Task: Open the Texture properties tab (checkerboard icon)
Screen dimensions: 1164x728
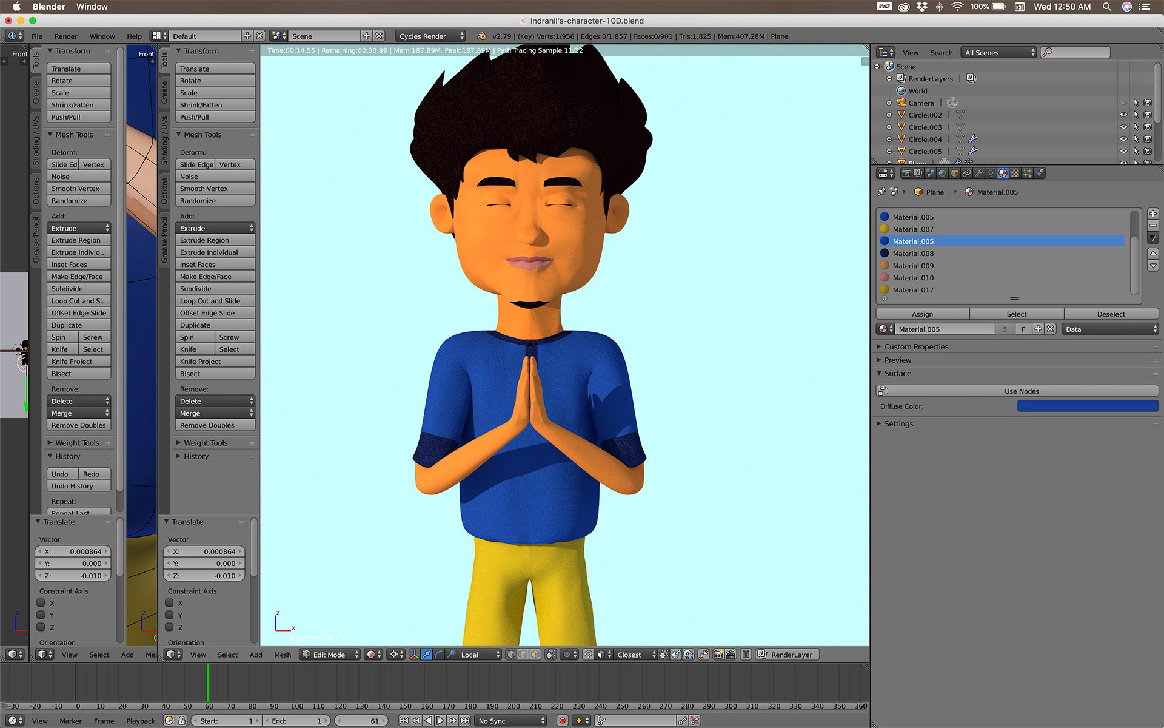Action: [x=1015, y=174]
